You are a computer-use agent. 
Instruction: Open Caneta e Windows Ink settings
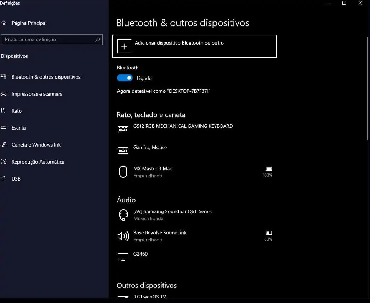pyautogui.click(x=35, y=145)
